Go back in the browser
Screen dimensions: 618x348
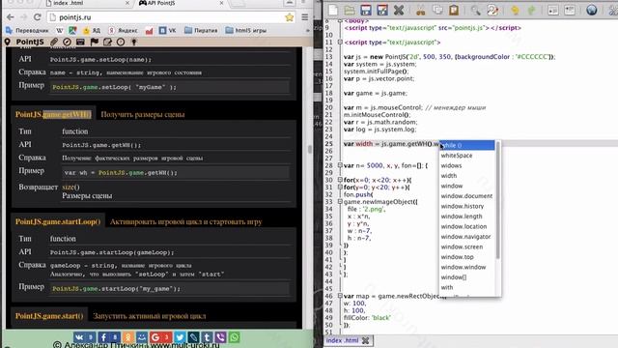point(11,17)
